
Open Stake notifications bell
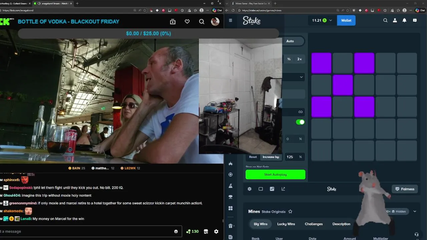pyautogui.click(x=404, y=20)
